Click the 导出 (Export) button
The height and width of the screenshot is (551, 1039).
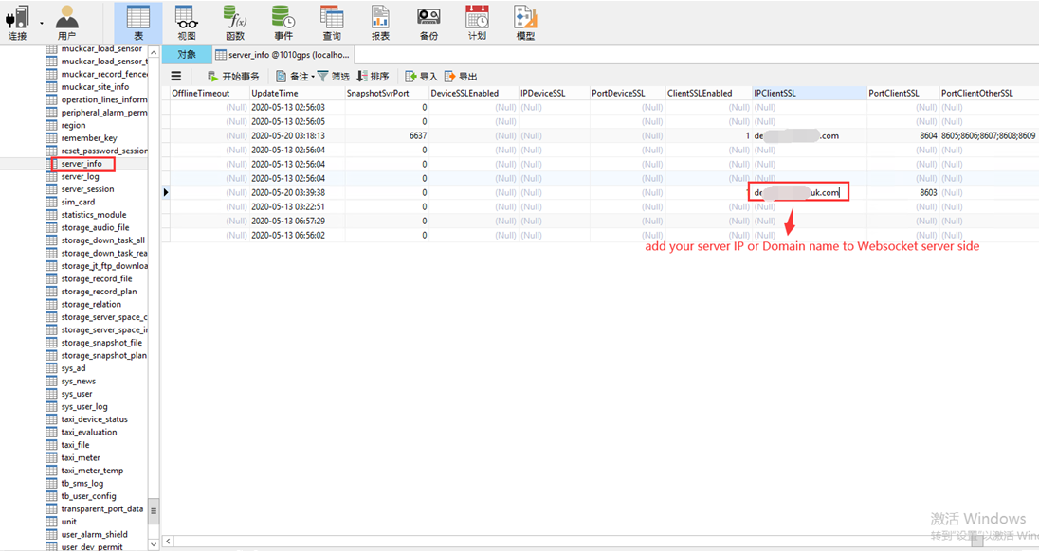click(461, 77)
